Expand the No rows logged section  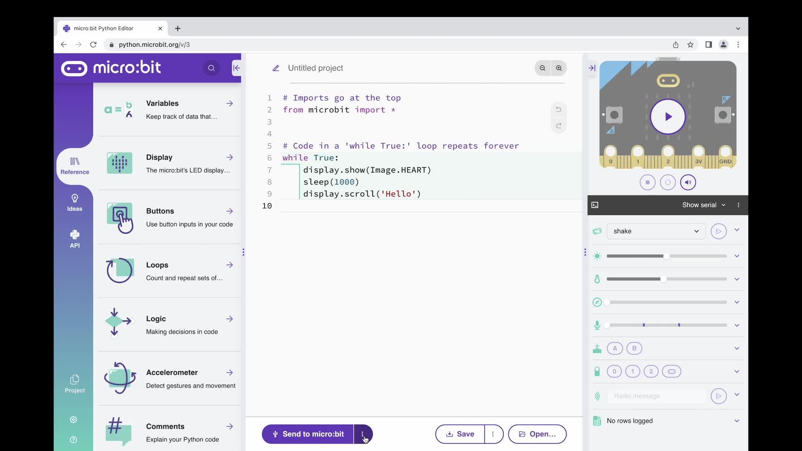pos(737,421)
